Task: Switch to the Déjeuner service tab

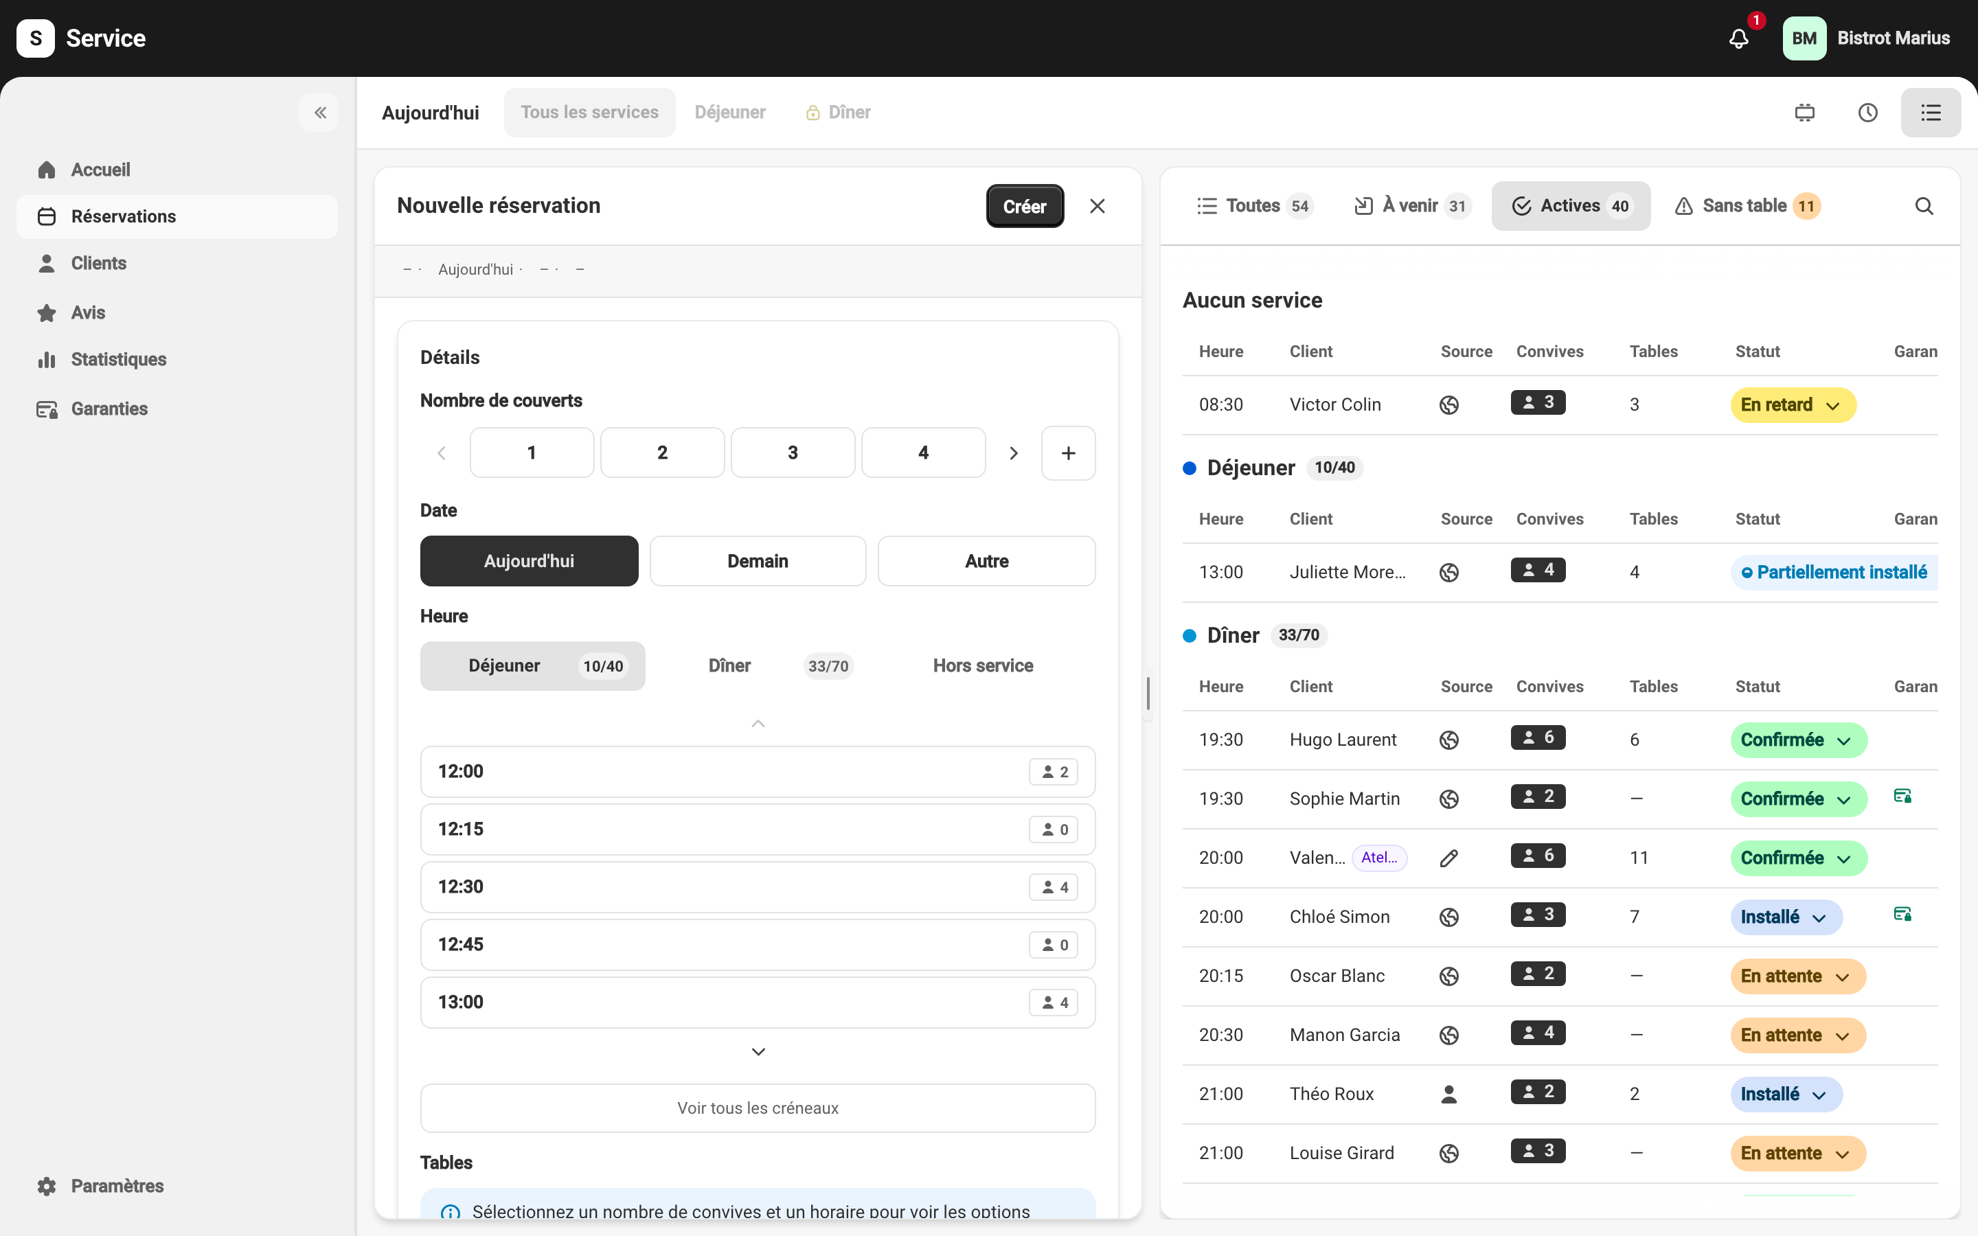Action: pyautogui.click(x=730, y=113)
